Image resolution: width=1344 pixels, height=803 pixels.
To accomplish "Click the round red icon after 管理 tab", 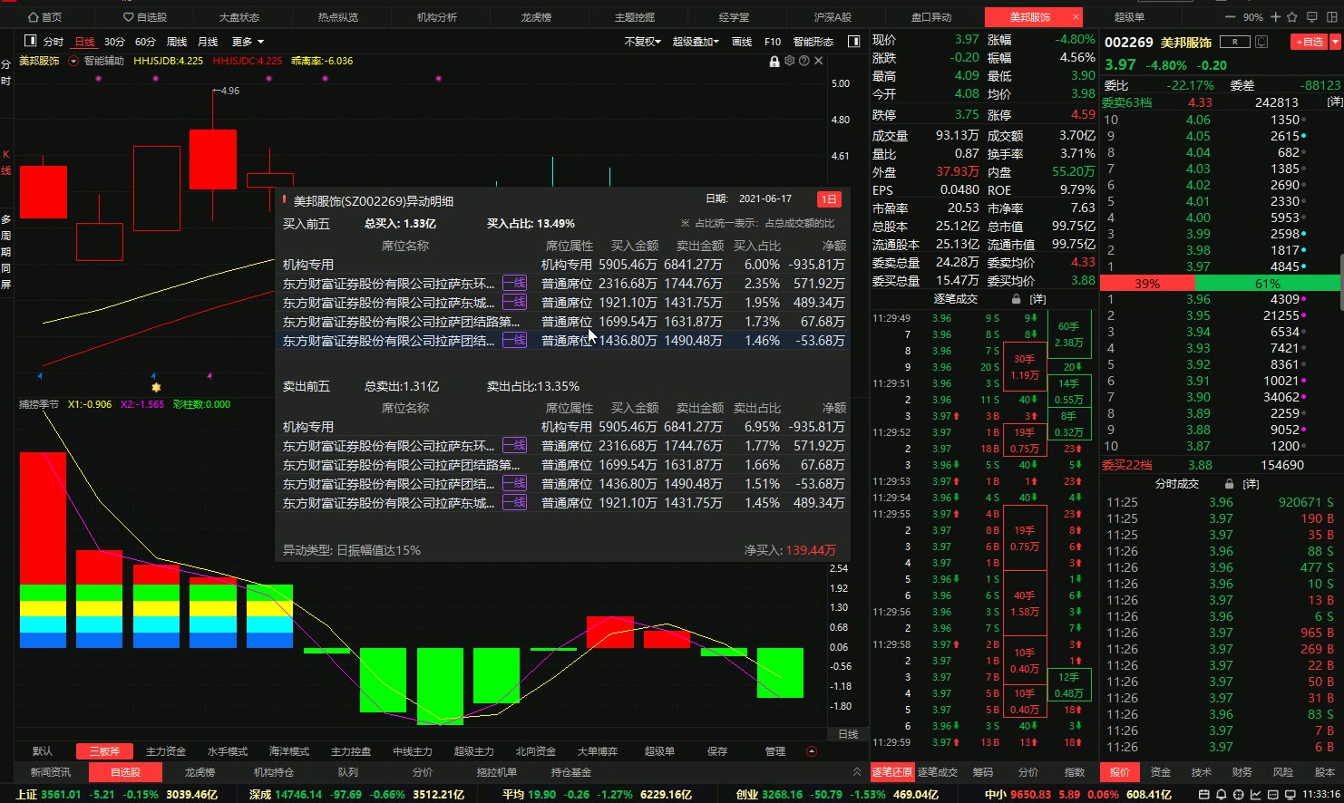I will coord(812,751).
